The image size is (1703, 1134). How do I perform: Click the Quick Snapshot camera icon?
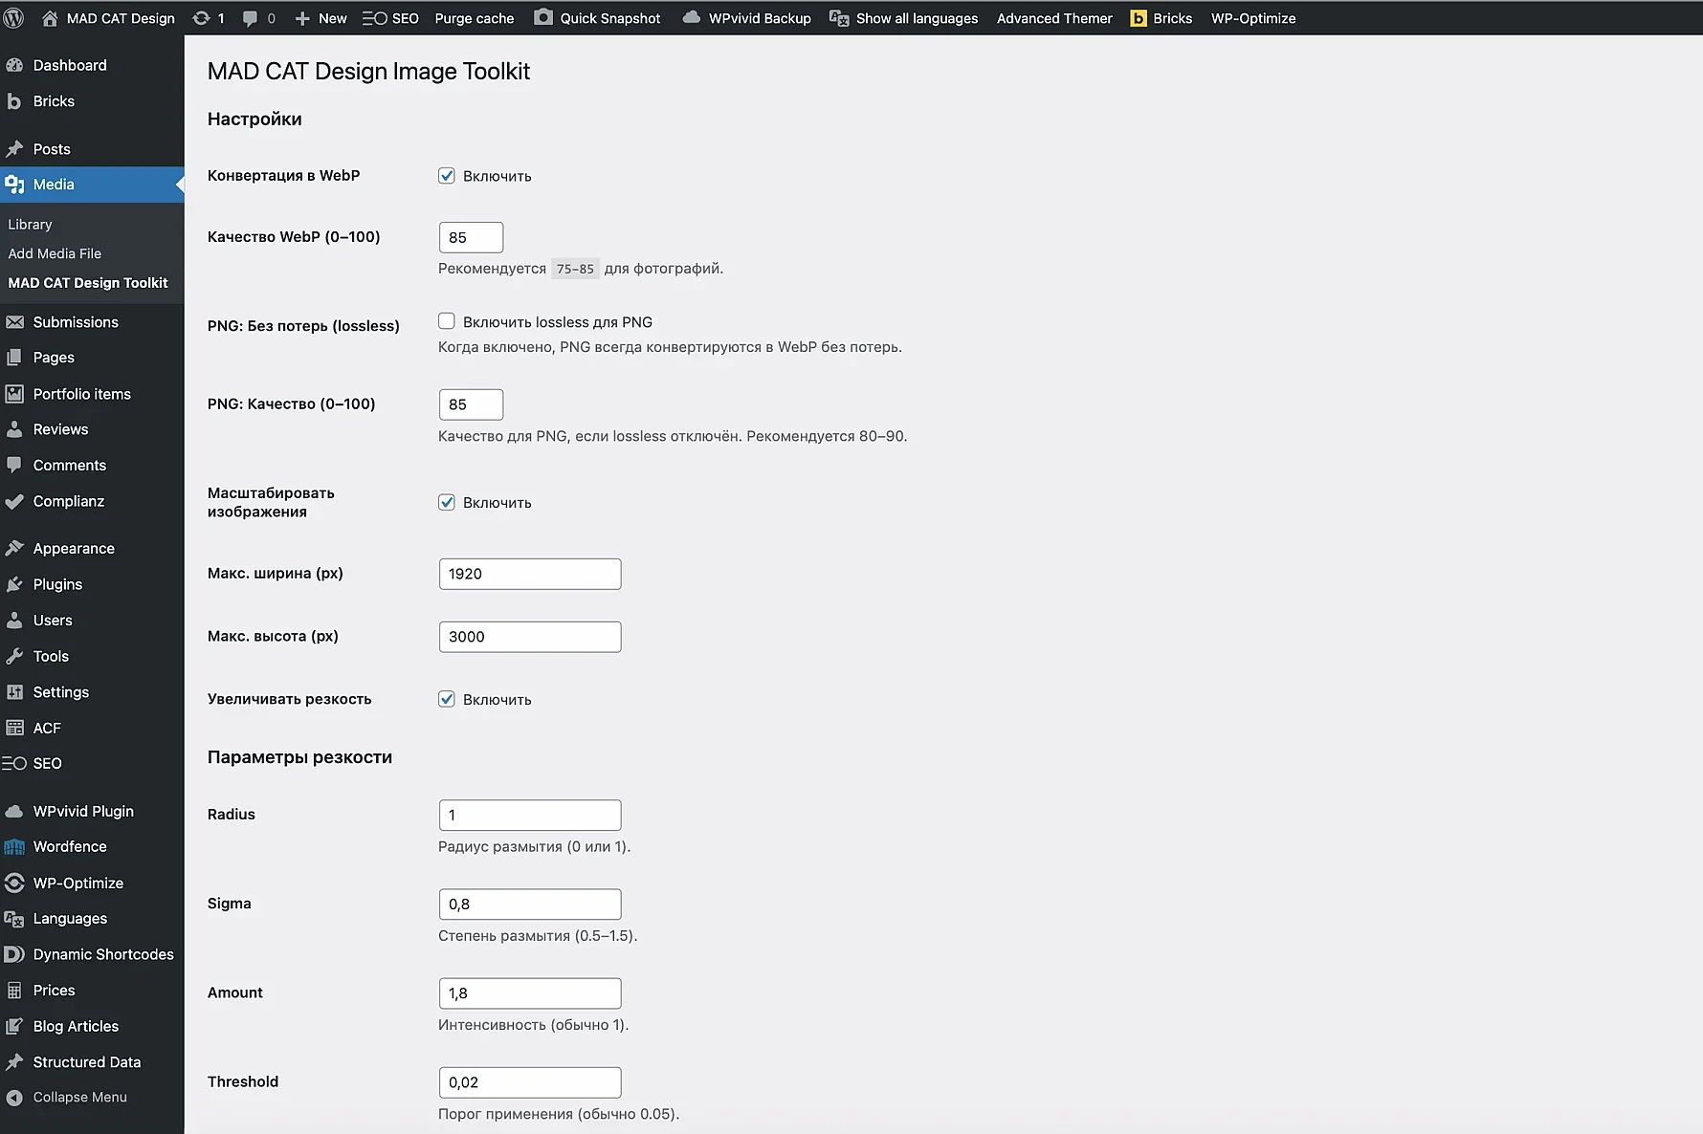(542, 17)
